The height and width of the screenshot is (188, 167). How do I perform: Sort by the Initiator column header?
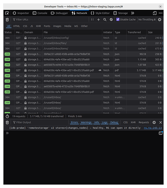[108, 32]
